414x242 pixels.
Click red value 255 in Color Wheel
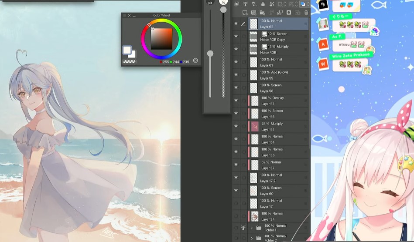click(x=166, y=62)
